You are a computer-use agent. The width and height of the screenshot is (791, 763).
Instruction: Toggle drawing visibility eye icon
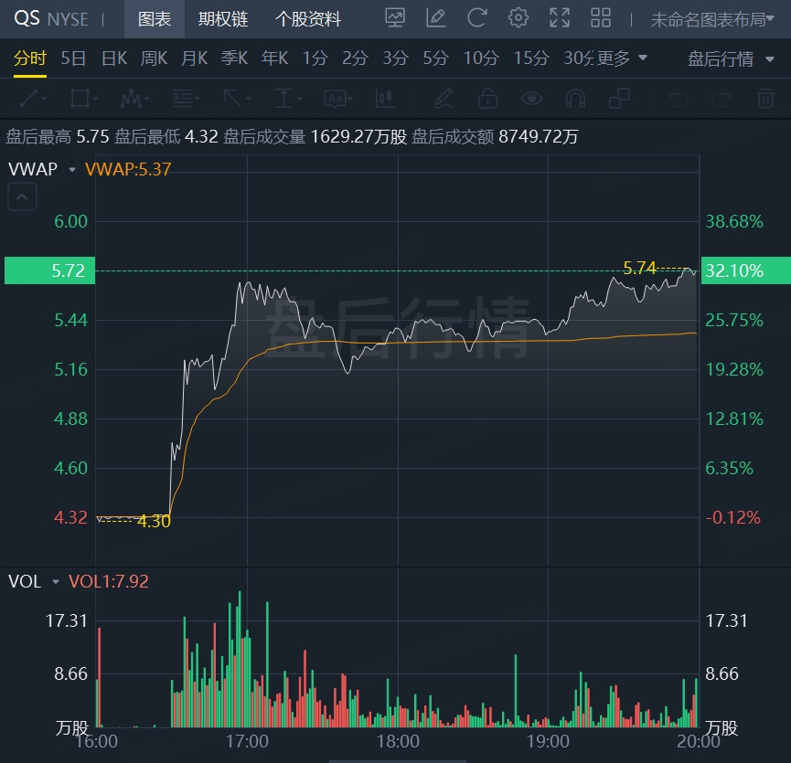click(x=530, y=98)
